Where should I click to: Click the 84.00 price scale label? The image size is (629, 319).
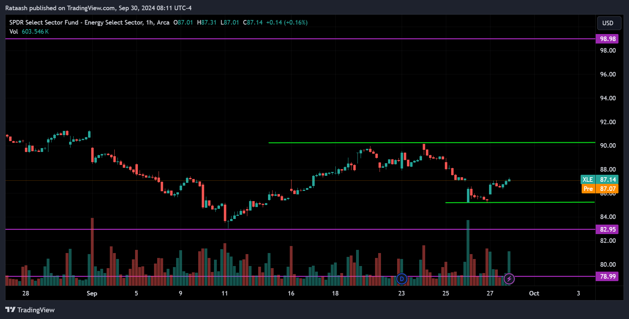pyautogui.click(x=608, y=217)
